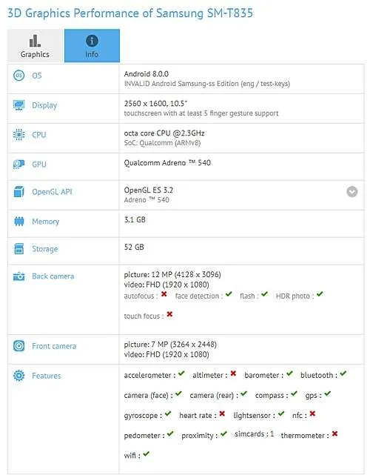The height and width of the screenshot is (475, 370).
Task: Open the Info tab
Action: pos(92,46)
